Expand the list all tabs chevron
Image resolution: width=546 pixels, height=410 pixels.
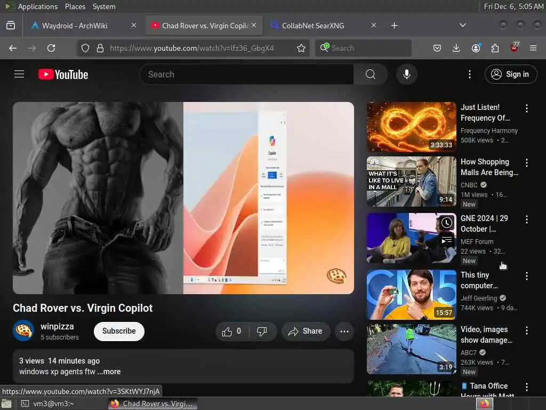[462, 25]
